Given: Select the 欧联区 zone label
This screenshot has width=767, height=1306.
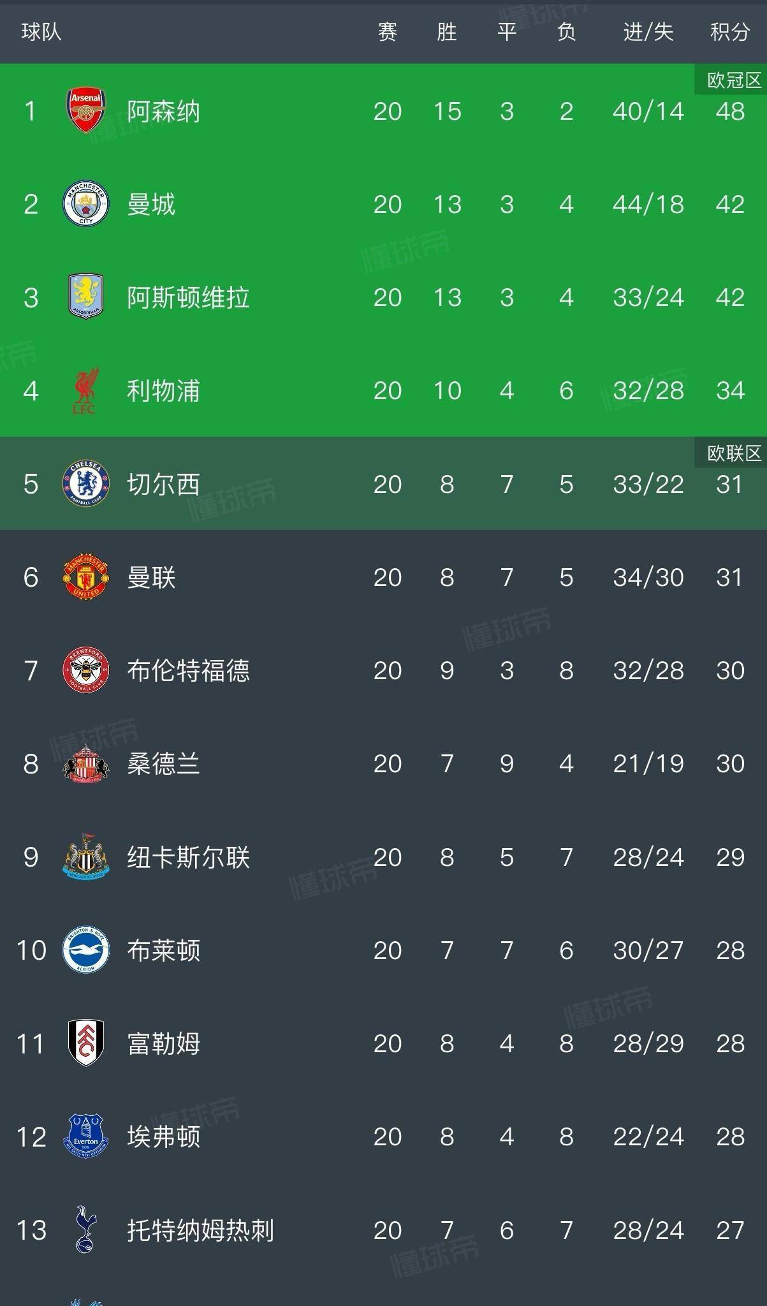Looking at the screenshot, I should pyautogui.click(x=734, y=453).
